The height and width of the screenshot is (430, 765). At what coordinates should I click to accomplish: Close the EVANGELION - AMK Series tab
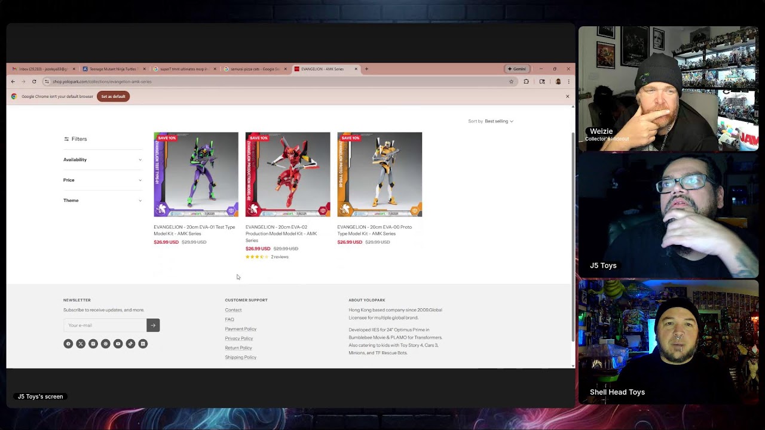click(x=356, y=69)
